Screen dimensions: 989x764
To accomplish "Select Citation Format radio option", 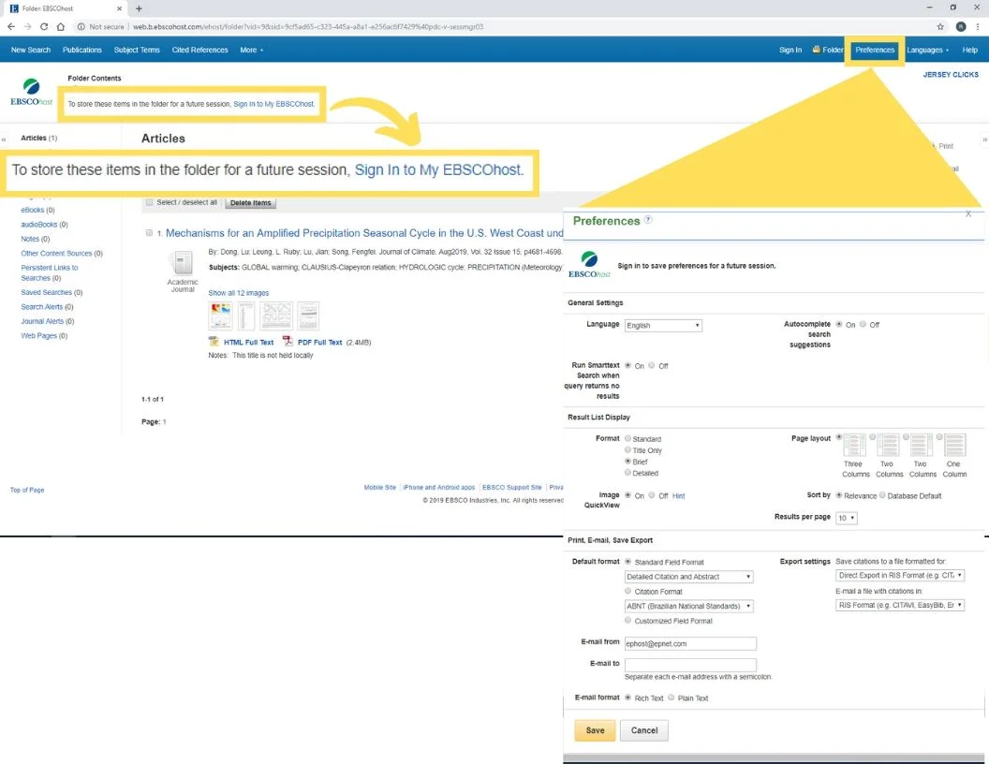I will tap(627, 591).
